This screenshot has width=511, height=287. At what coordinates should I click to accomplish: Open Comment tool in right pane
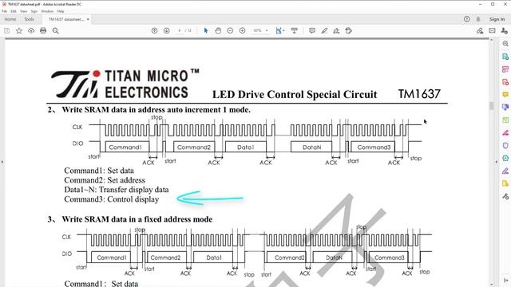tap(505, 94)
